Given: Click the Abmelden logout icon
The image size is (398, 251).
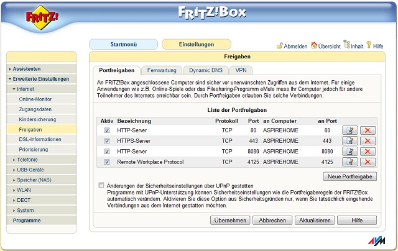Looking at the screenshot, I should tap(280, 45).
